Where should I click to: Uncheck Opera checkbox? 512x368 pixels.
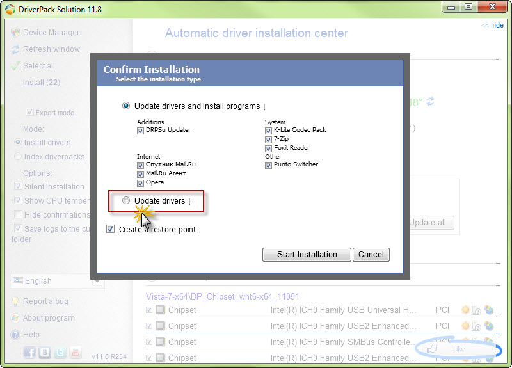tap(140, 183)
